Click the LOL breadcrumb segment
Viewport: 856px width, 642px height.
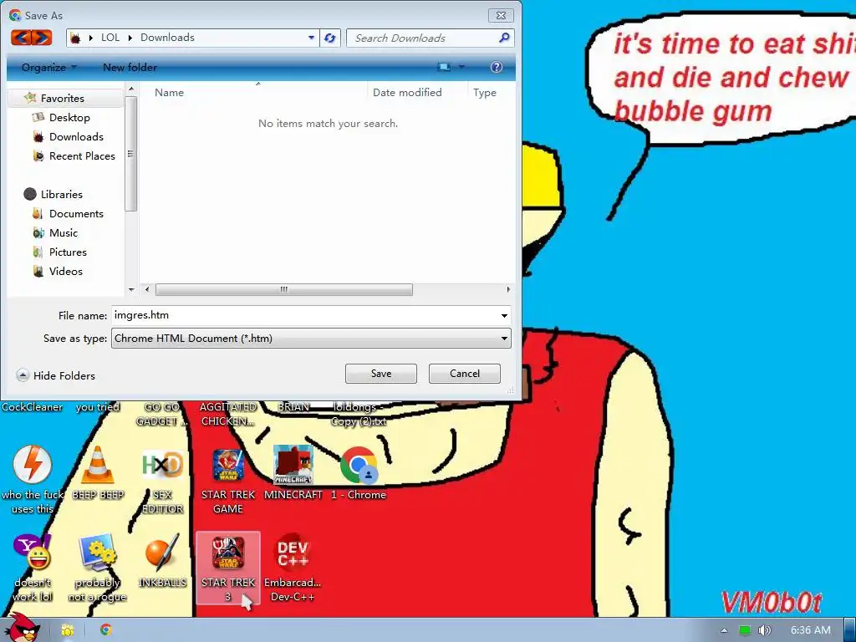[x=110, y=37]
